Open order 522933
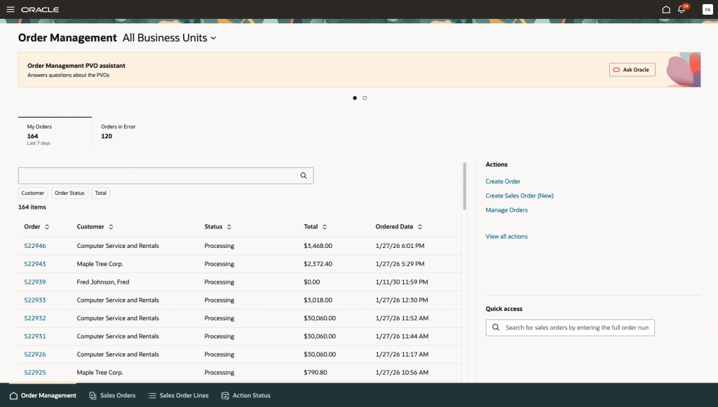718x407 pixels. pos(35,300)
